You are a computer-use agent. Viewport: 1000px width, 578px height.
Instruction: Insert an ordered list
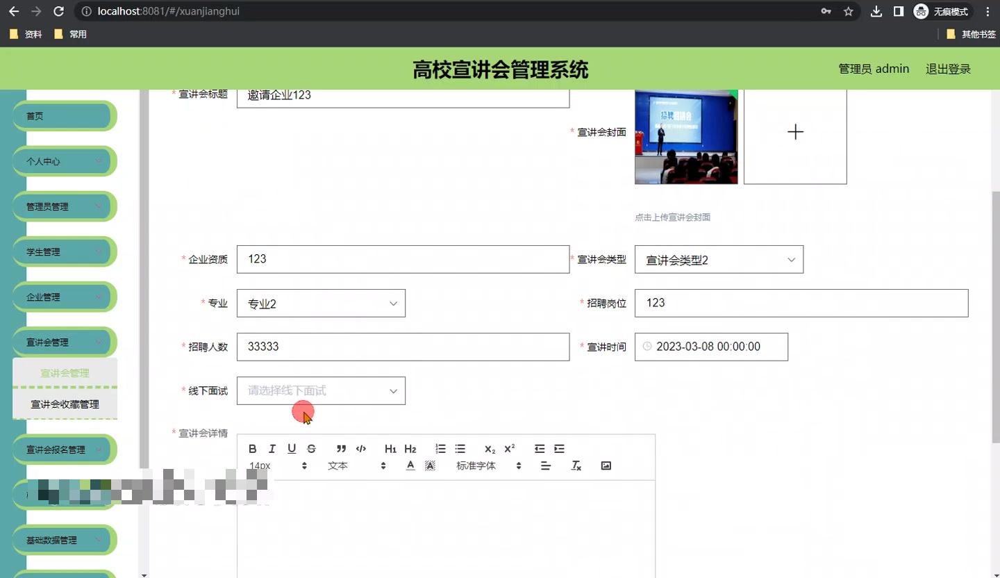(440, 449)
